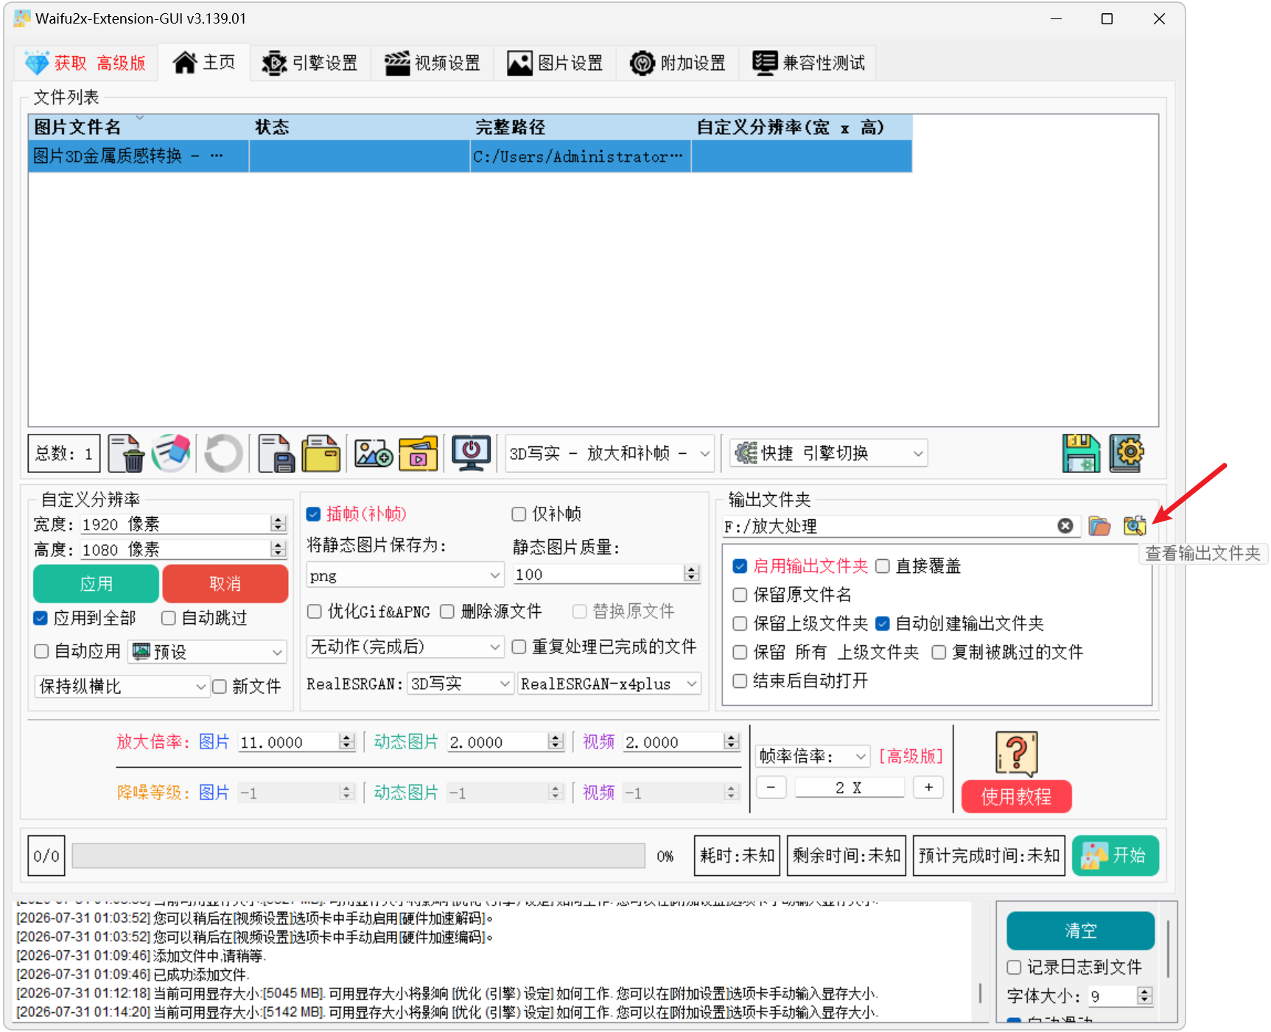Add image files with picture-plus icon
Viewport: 1271px width, 1032px height.
(x=374, y=453)
